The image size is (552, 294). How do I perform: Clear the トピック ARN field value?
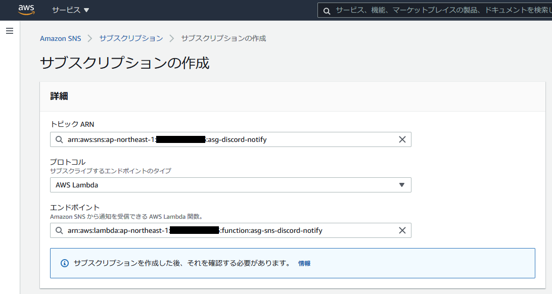click(402, 139)
